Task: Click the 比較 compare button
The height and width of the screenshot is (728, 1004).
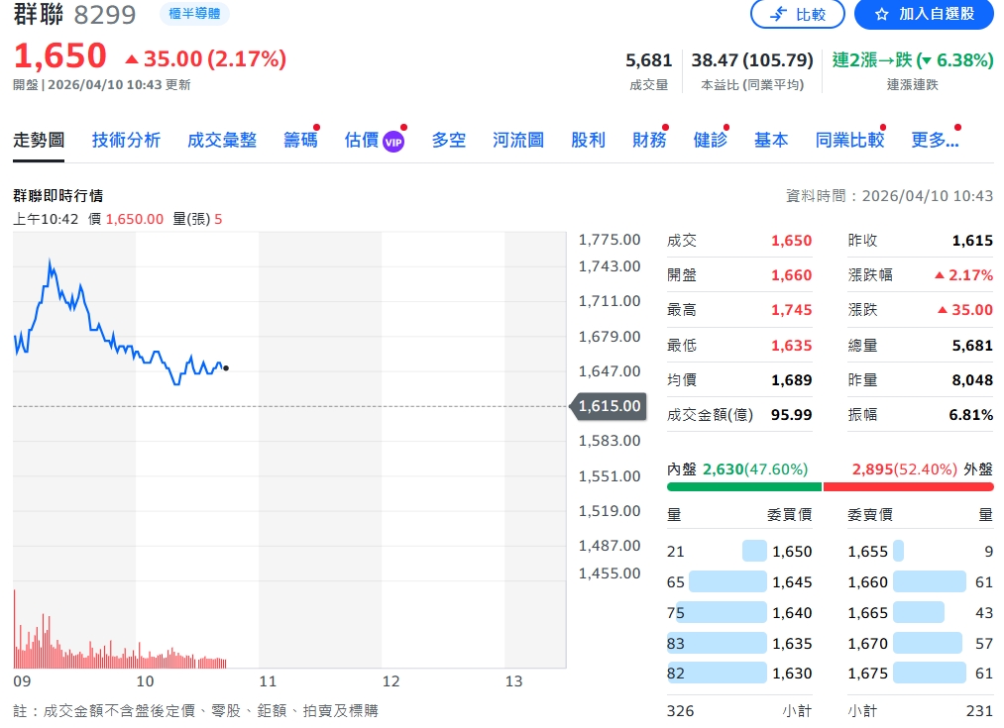Action: (x=797, y=14)
